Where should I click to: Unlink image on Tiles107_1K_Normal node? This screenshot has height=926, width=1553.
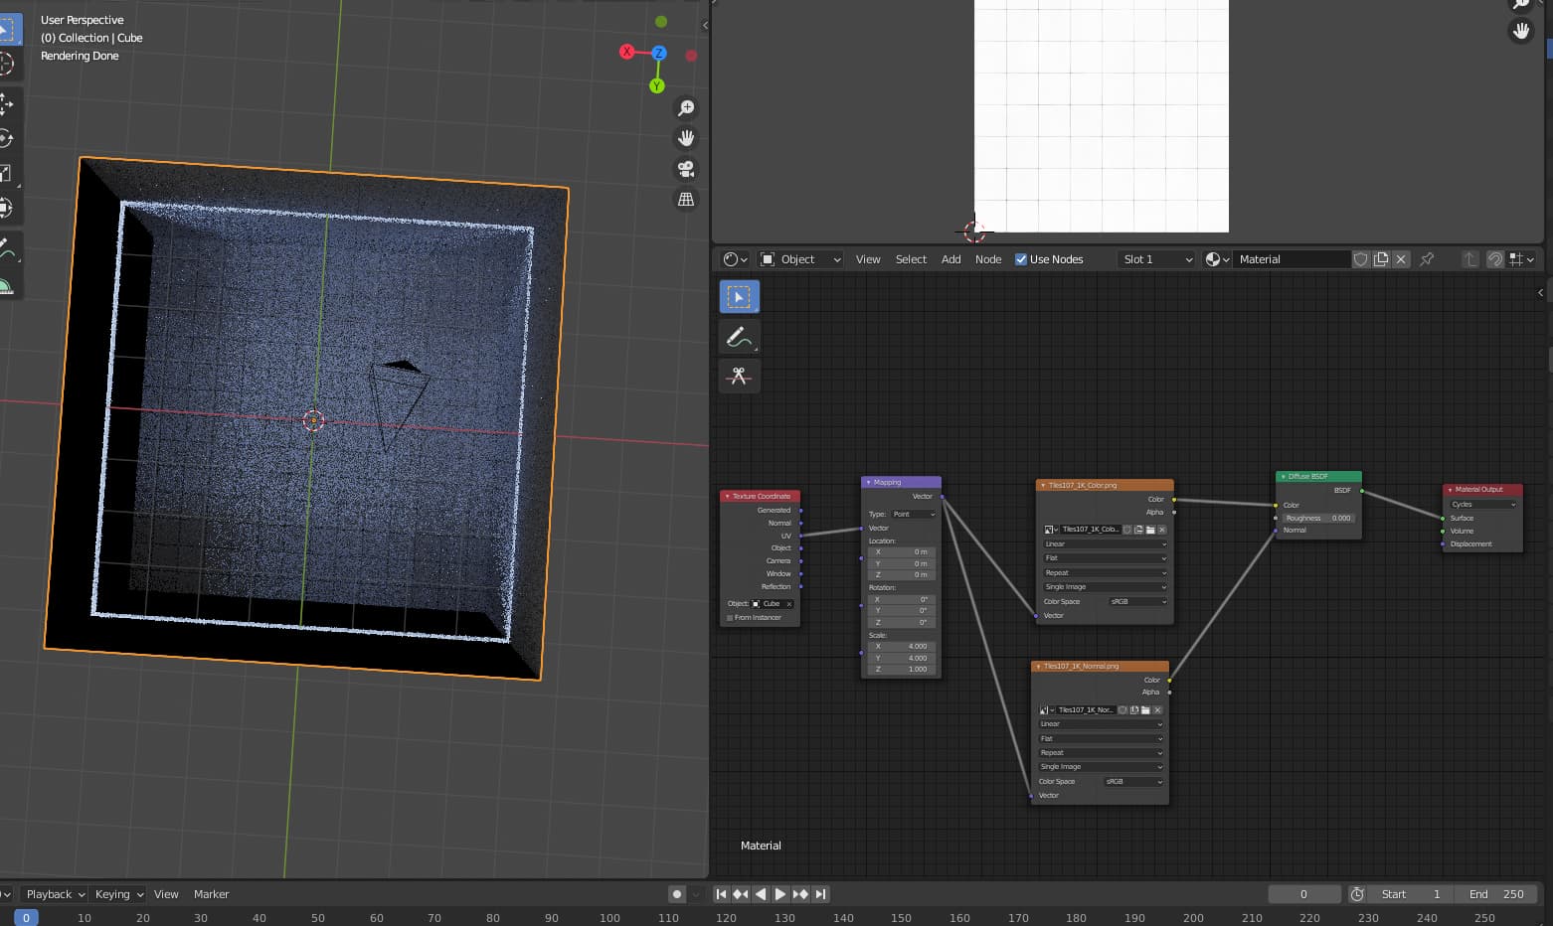1157,710
